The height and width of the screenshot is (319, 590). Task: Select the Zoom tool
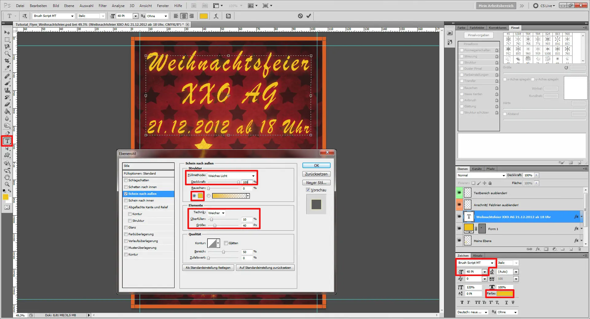point(7,184)
